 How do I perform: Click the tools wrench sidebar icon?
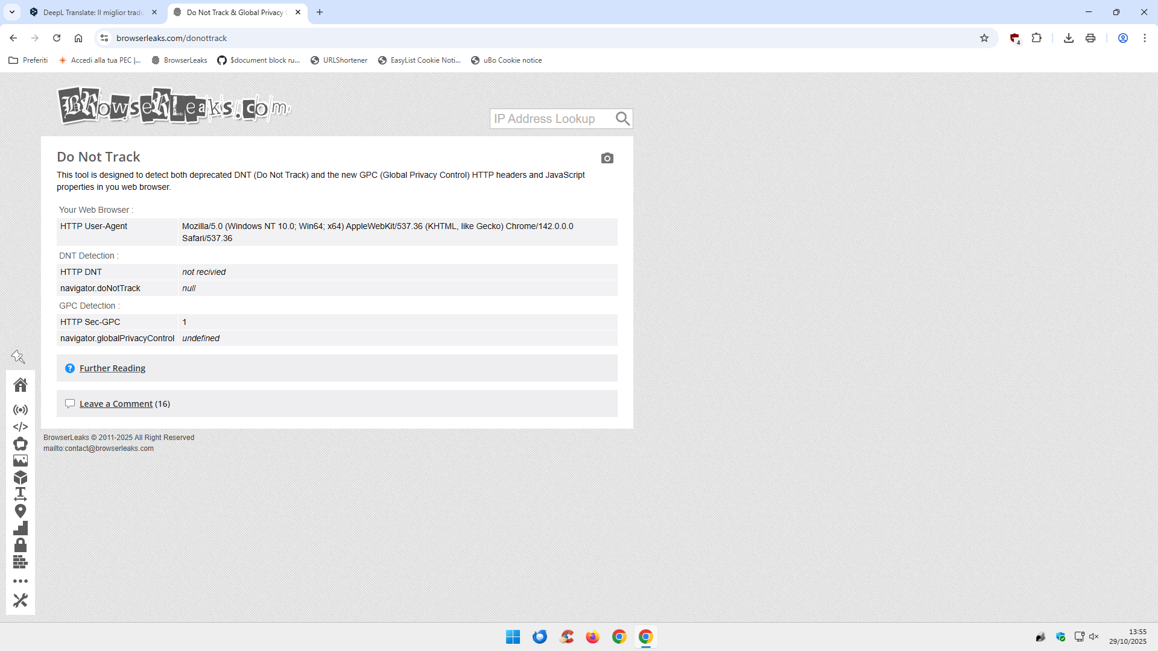click(x=21, y=600)
